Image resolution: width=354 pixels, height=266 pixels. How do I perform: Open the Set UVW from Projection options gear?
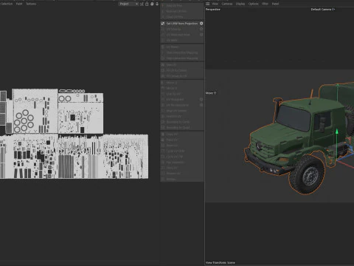[201, 24]
